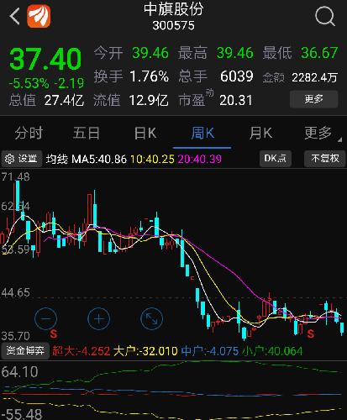
Task: Tap the 流值 12.9亿 value
Action: pos(149,100)
